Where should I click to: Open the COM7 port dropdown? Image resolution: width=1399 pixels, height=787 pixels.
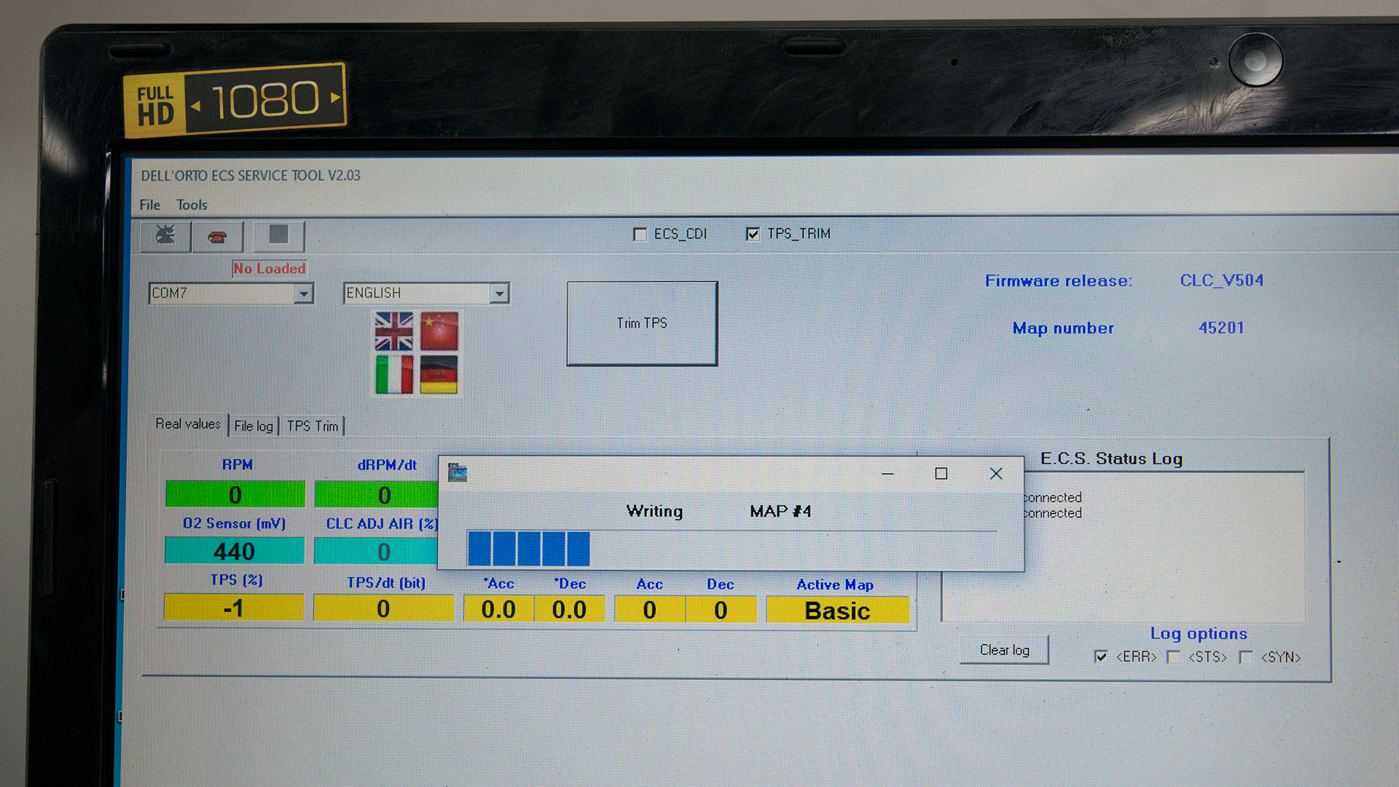coord(303,294)
